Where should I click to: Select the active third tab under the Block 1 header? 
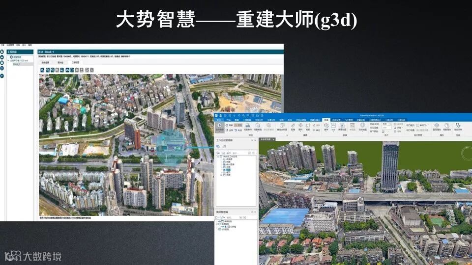[76, 62]
